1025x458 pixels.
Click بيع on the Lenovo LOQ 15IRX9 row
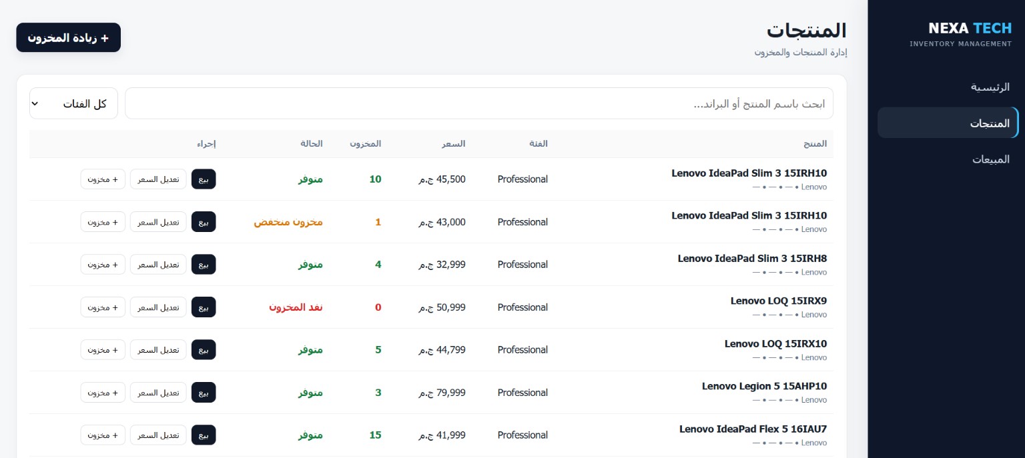[204, 307]
